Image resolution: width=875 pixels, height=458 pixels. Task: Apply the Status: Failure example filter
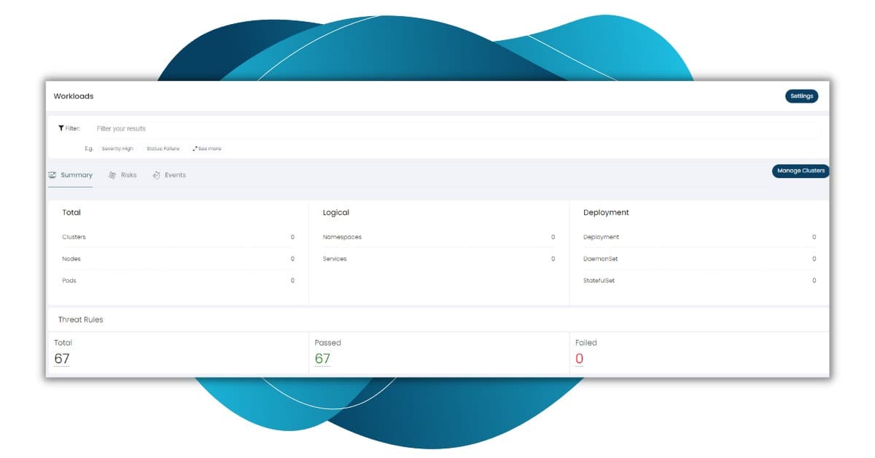pos(163,149)
